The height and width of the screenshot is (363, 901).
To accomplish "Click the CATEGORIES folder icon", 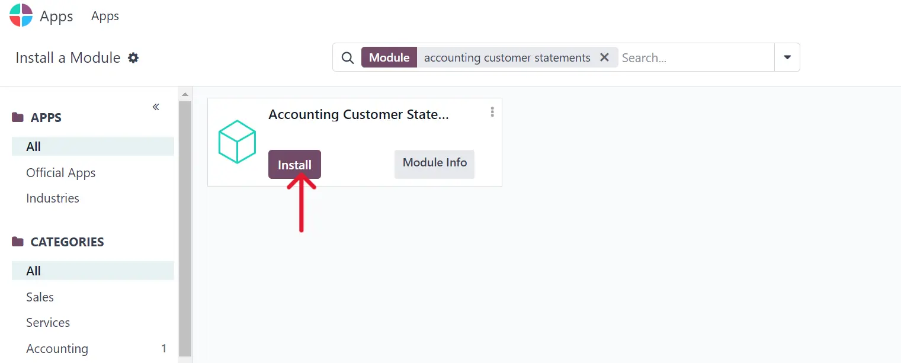I will click(x=18, y=242).
